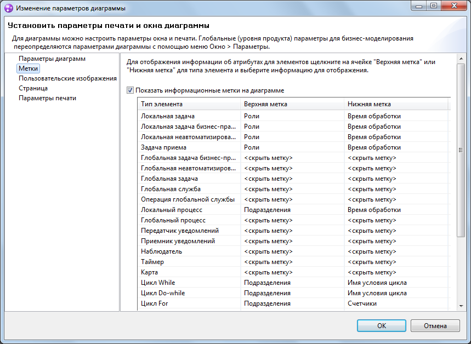
Task: Open top label cell for 'Глобальная задача'
Action: (292, 179)
